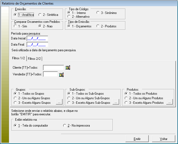Select 2 - Na impressora output
178x144 pixels.
64,125
